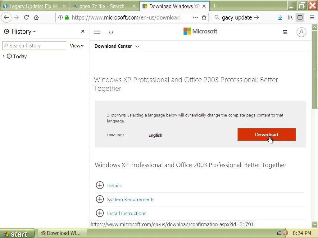Image resolution: width=318 pixels, height=238 pixels.
Task: Click the Download Wi... taskbar button
Action: 62,233
